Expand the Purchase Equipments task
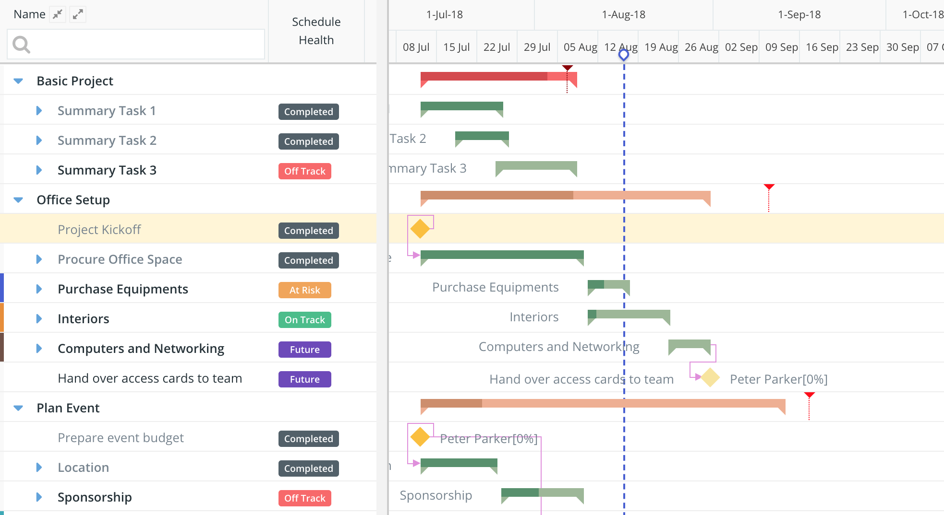 pyautogui.click(x=39, y=289)
